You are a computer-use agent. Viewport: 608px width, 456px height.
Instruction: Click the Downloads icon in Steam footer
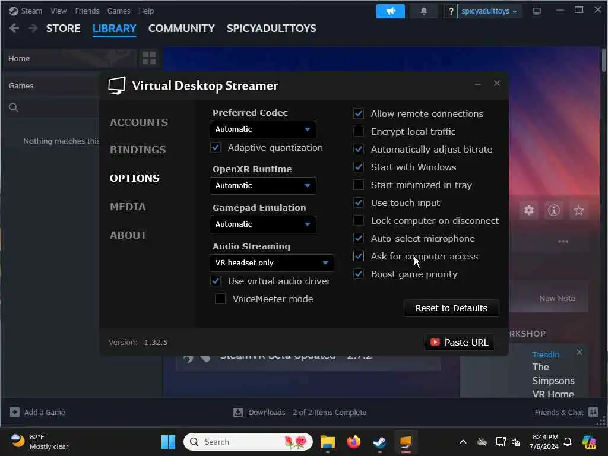coord(238,412)
